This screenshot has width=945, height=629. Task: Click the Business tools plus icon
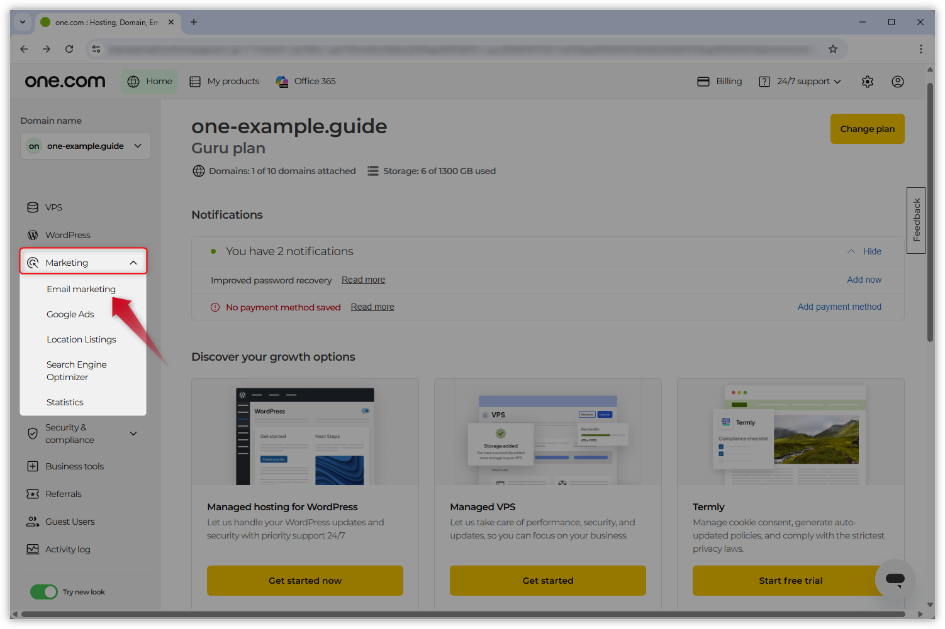[33, 466]
